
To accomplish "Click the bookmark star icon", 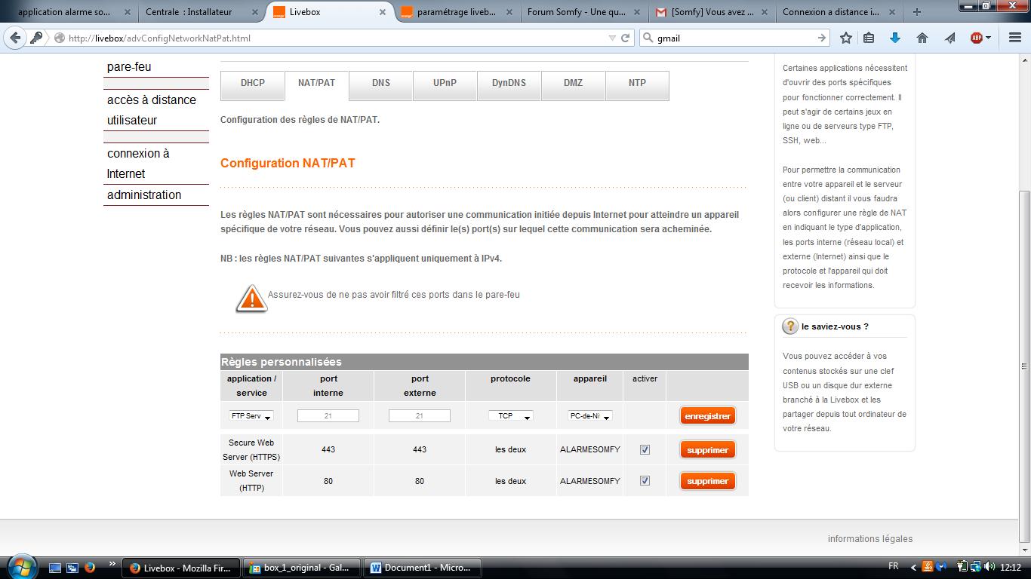I will point(846,38).
